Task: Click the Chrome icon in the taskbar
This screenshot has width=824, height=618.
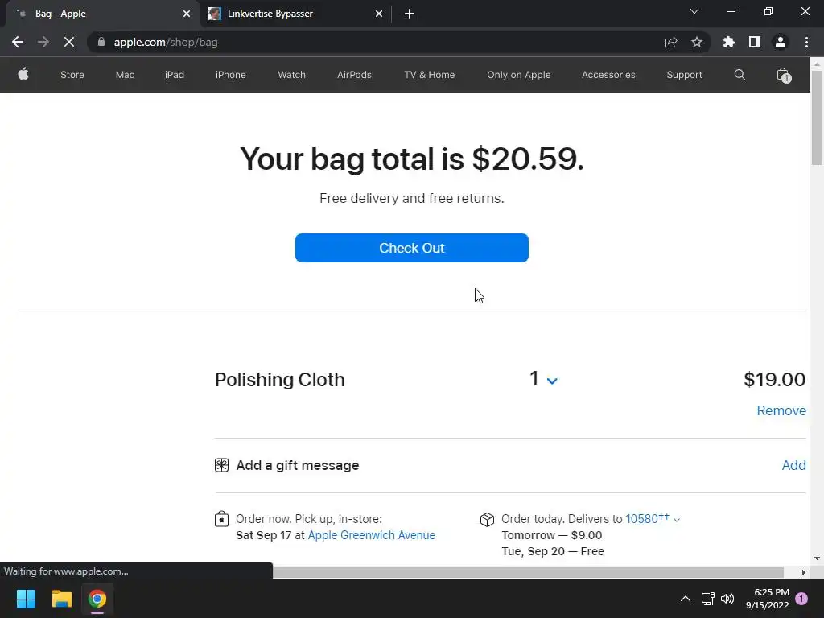Action: (x=97, y=599)
